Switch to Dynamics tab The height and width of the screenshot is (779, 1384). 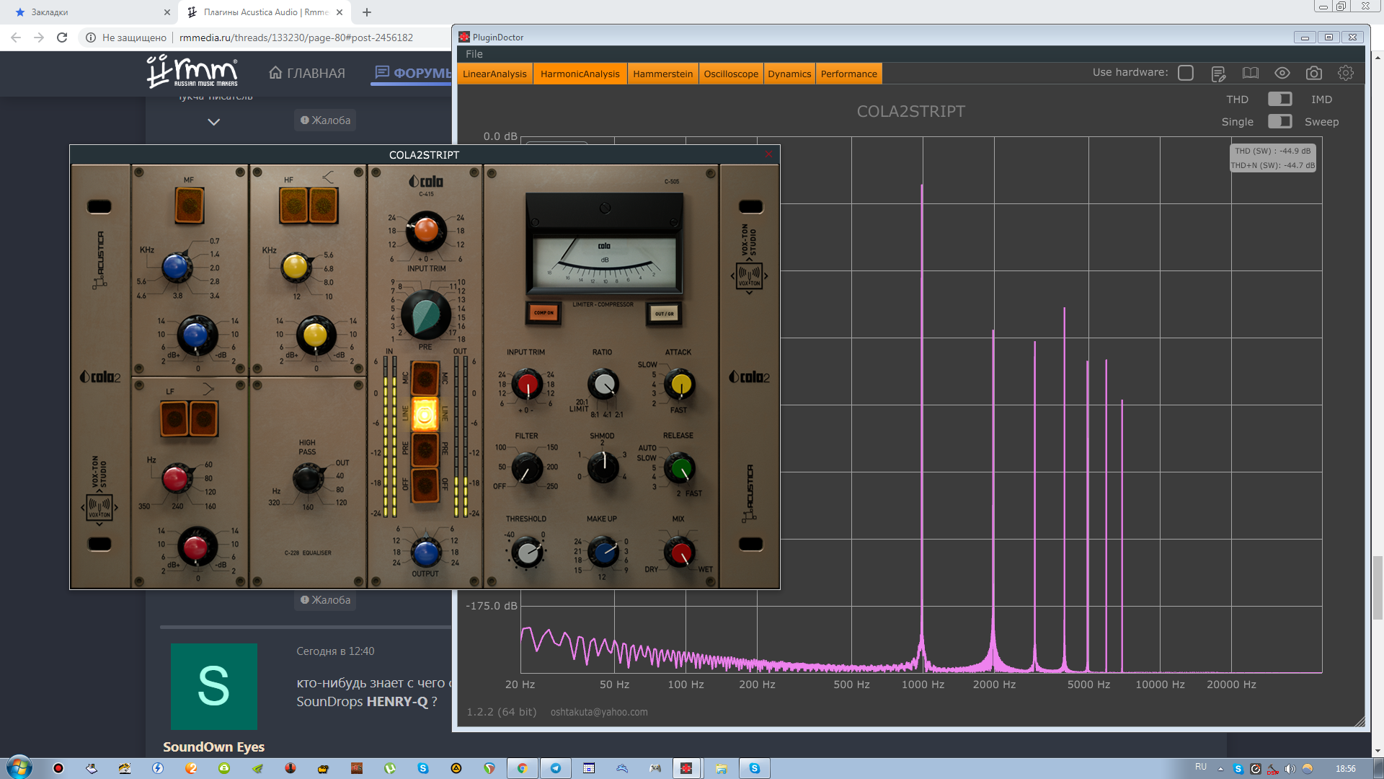click(789, 74)
